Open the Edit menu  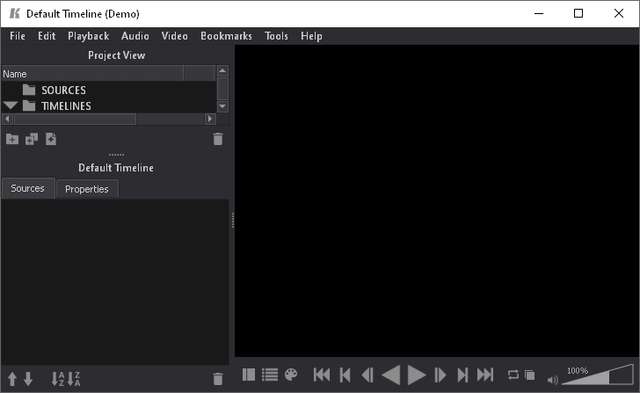tap(47, 36)
